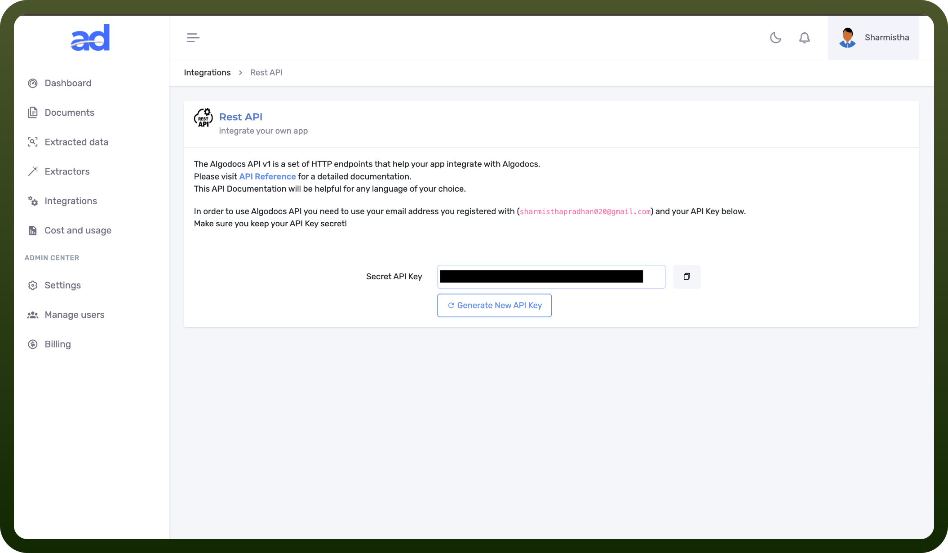Click the user avatar picture
Screen dimensions: 948x553
pyautogui.click(x=847, y=38)
